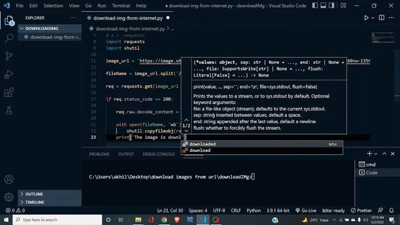Viewport: 400px width, 225px height.
Task: Open the run options dropdown arrow
Action: [x=373, y=18]
